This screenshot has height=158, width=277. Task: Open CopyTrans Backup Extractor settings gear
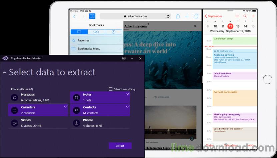coord(124,58)
